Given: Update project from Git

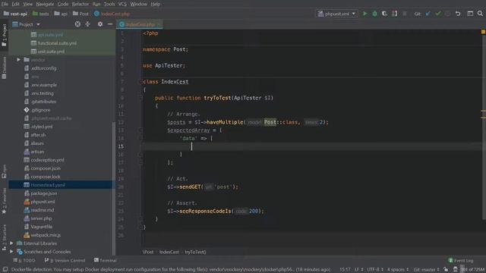Looking at the screenshot, I should tap(428, 14).
